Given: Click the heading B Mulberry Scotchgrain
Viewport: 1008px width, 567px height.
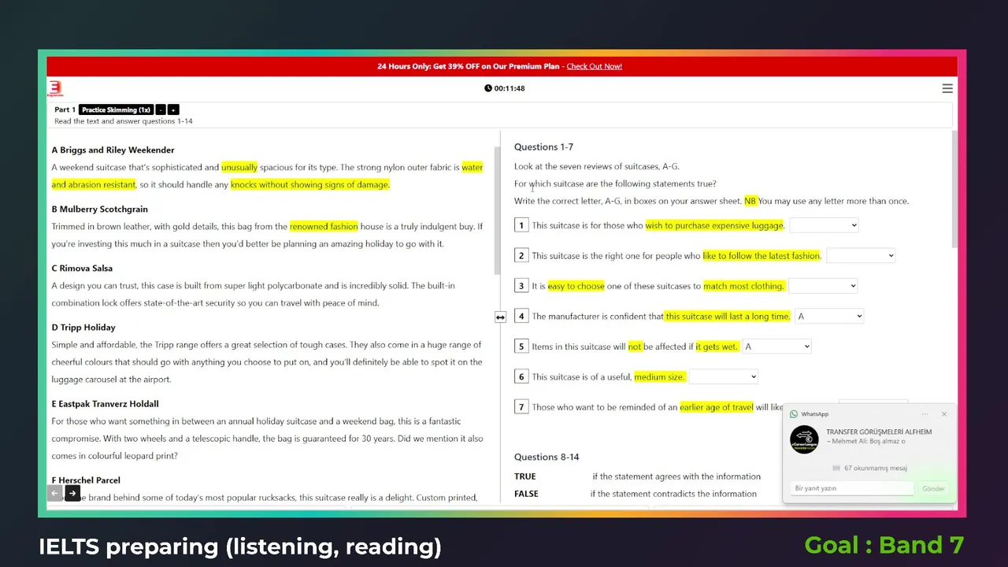Looking at the screenshot, I should (99, 209).
